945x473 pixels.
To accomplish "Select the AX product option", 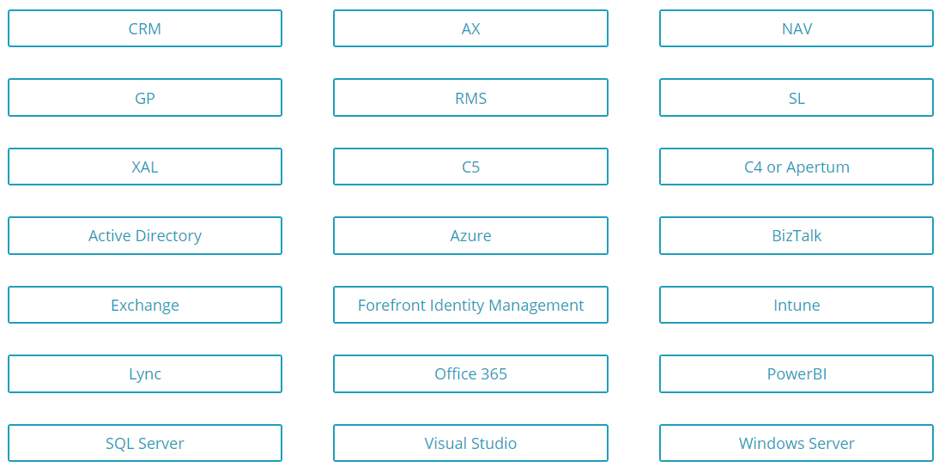I will point(470,28).
